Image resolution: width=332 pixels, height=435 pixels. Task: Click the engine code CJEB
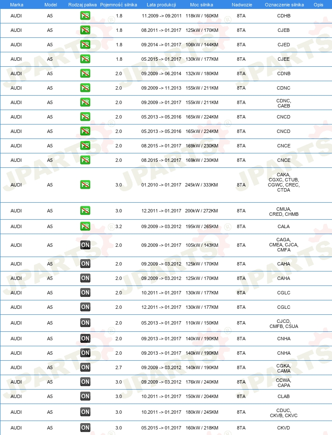point(284,30)
